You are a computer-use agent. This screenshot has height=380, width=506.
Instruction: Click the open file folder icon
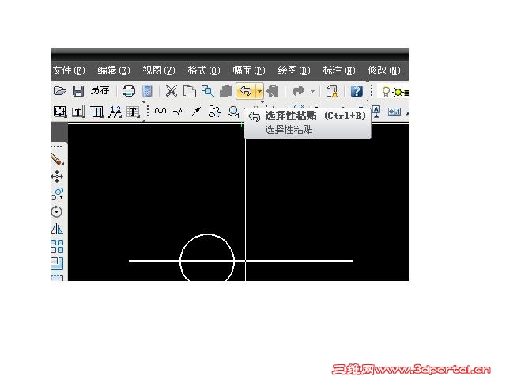click(x=60, y=91)
